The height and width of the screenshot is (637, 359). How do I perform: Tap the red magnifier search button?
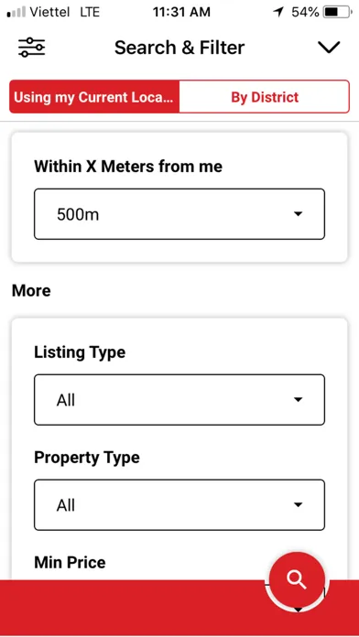297,579
